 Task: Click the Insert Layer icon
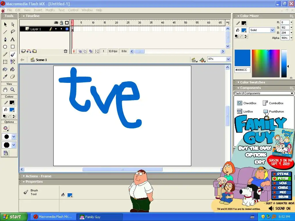pos(23,51)
